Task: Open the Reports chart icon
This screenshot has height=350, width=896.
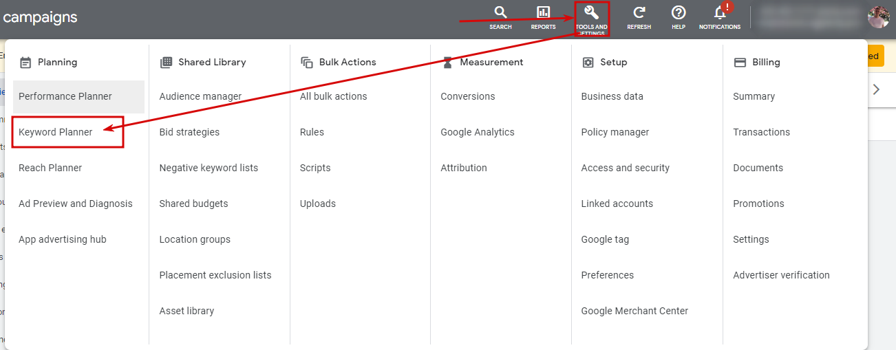Action: tap(543, 12)
